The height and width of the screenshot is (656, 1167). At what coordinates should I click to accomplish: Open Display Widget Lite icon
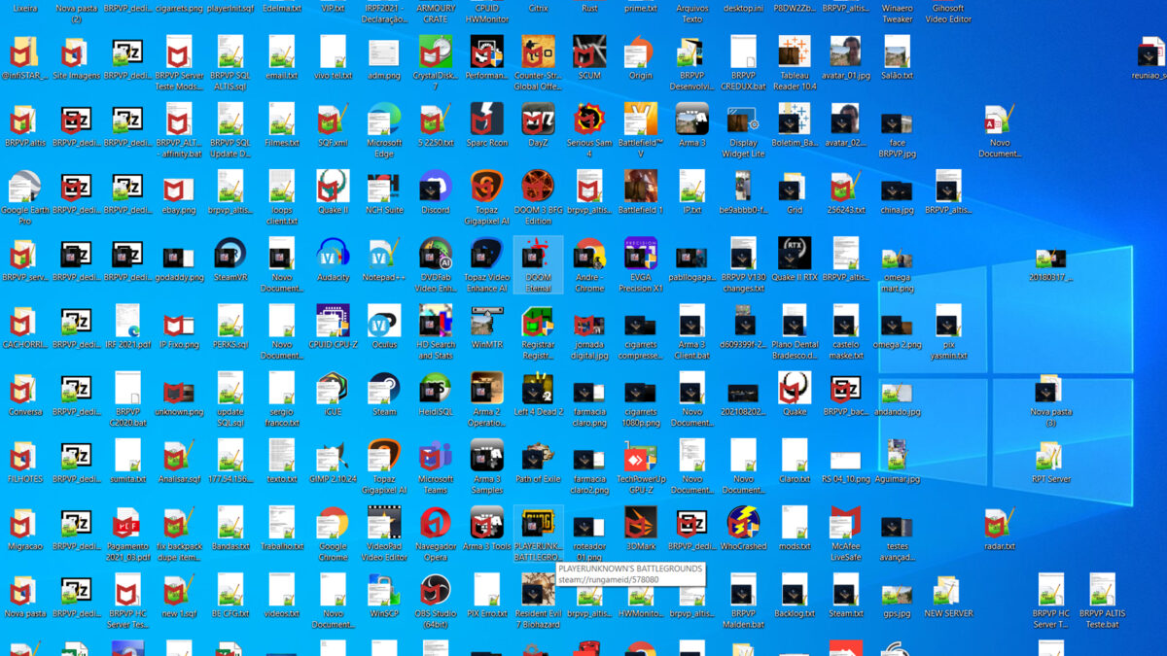pyautogui.click(x=743, y=120)
